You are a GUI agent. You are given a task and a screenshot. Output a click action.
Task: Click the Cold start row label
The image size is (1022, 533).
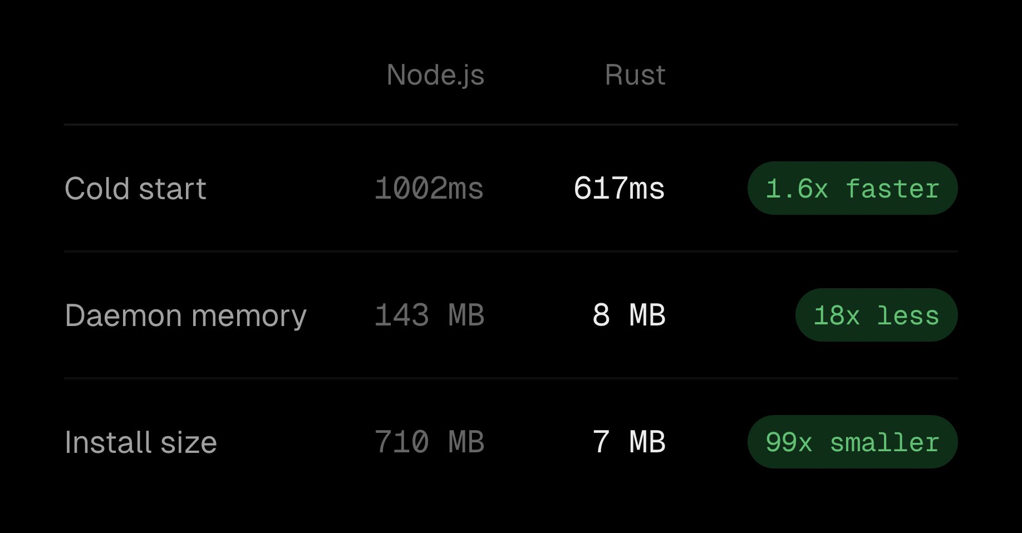[x=135, y=189]
